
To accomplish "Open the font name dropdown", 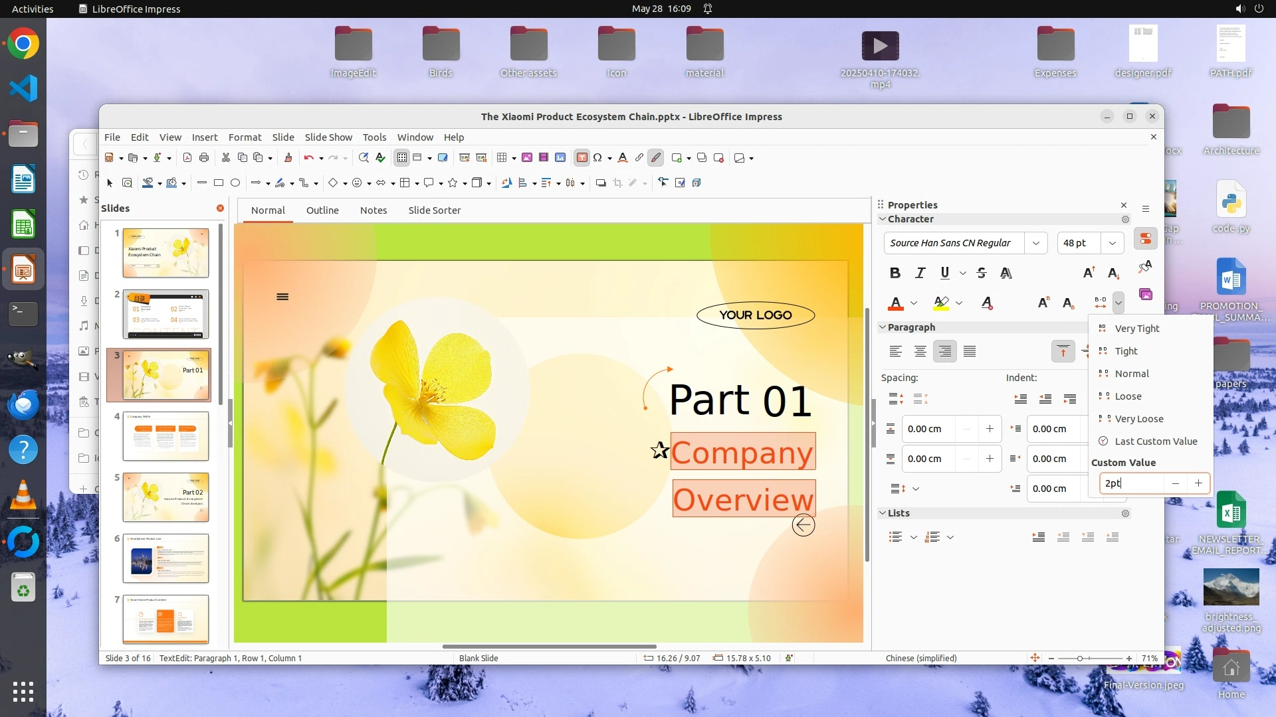I will click(1035, 243).
